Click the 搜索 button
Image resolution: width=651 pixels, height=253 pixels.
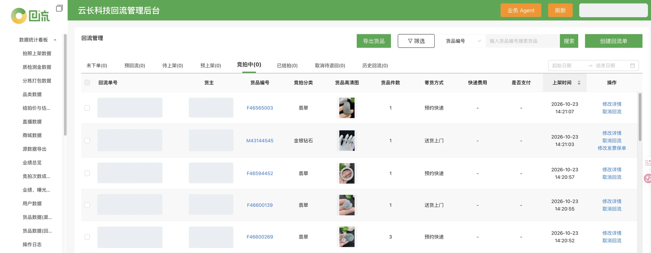[569, 41]
